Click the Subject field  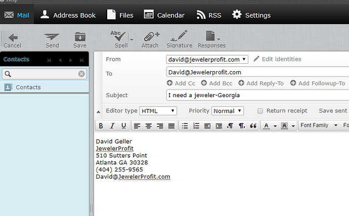point(257,95)
